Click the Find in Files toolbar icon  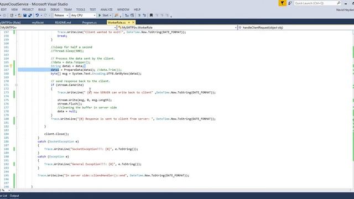coord(117,15)
